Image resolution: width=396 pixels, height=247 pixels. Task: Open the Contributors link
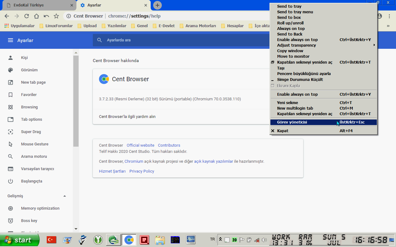tap(169, 145)
